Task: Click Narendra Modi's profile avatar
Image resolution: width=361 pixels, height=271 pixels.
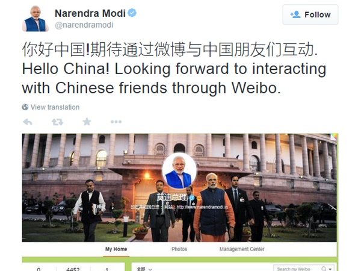Action: tap(35, 18)
